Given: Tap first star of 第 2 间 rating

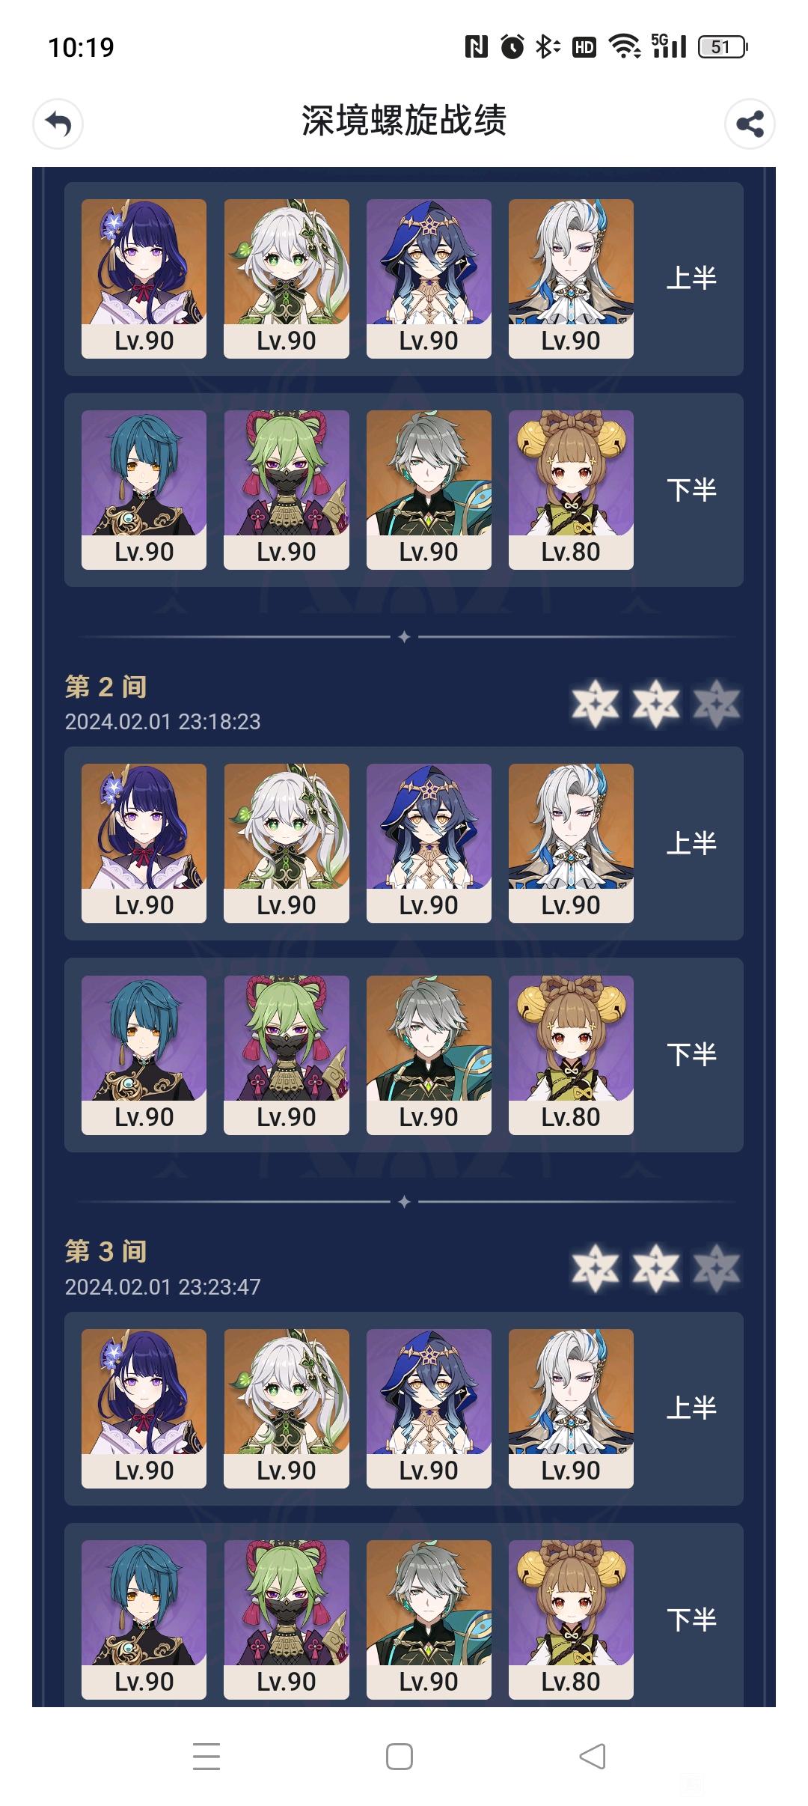Looking at the screenshot, I should point(596,704).
